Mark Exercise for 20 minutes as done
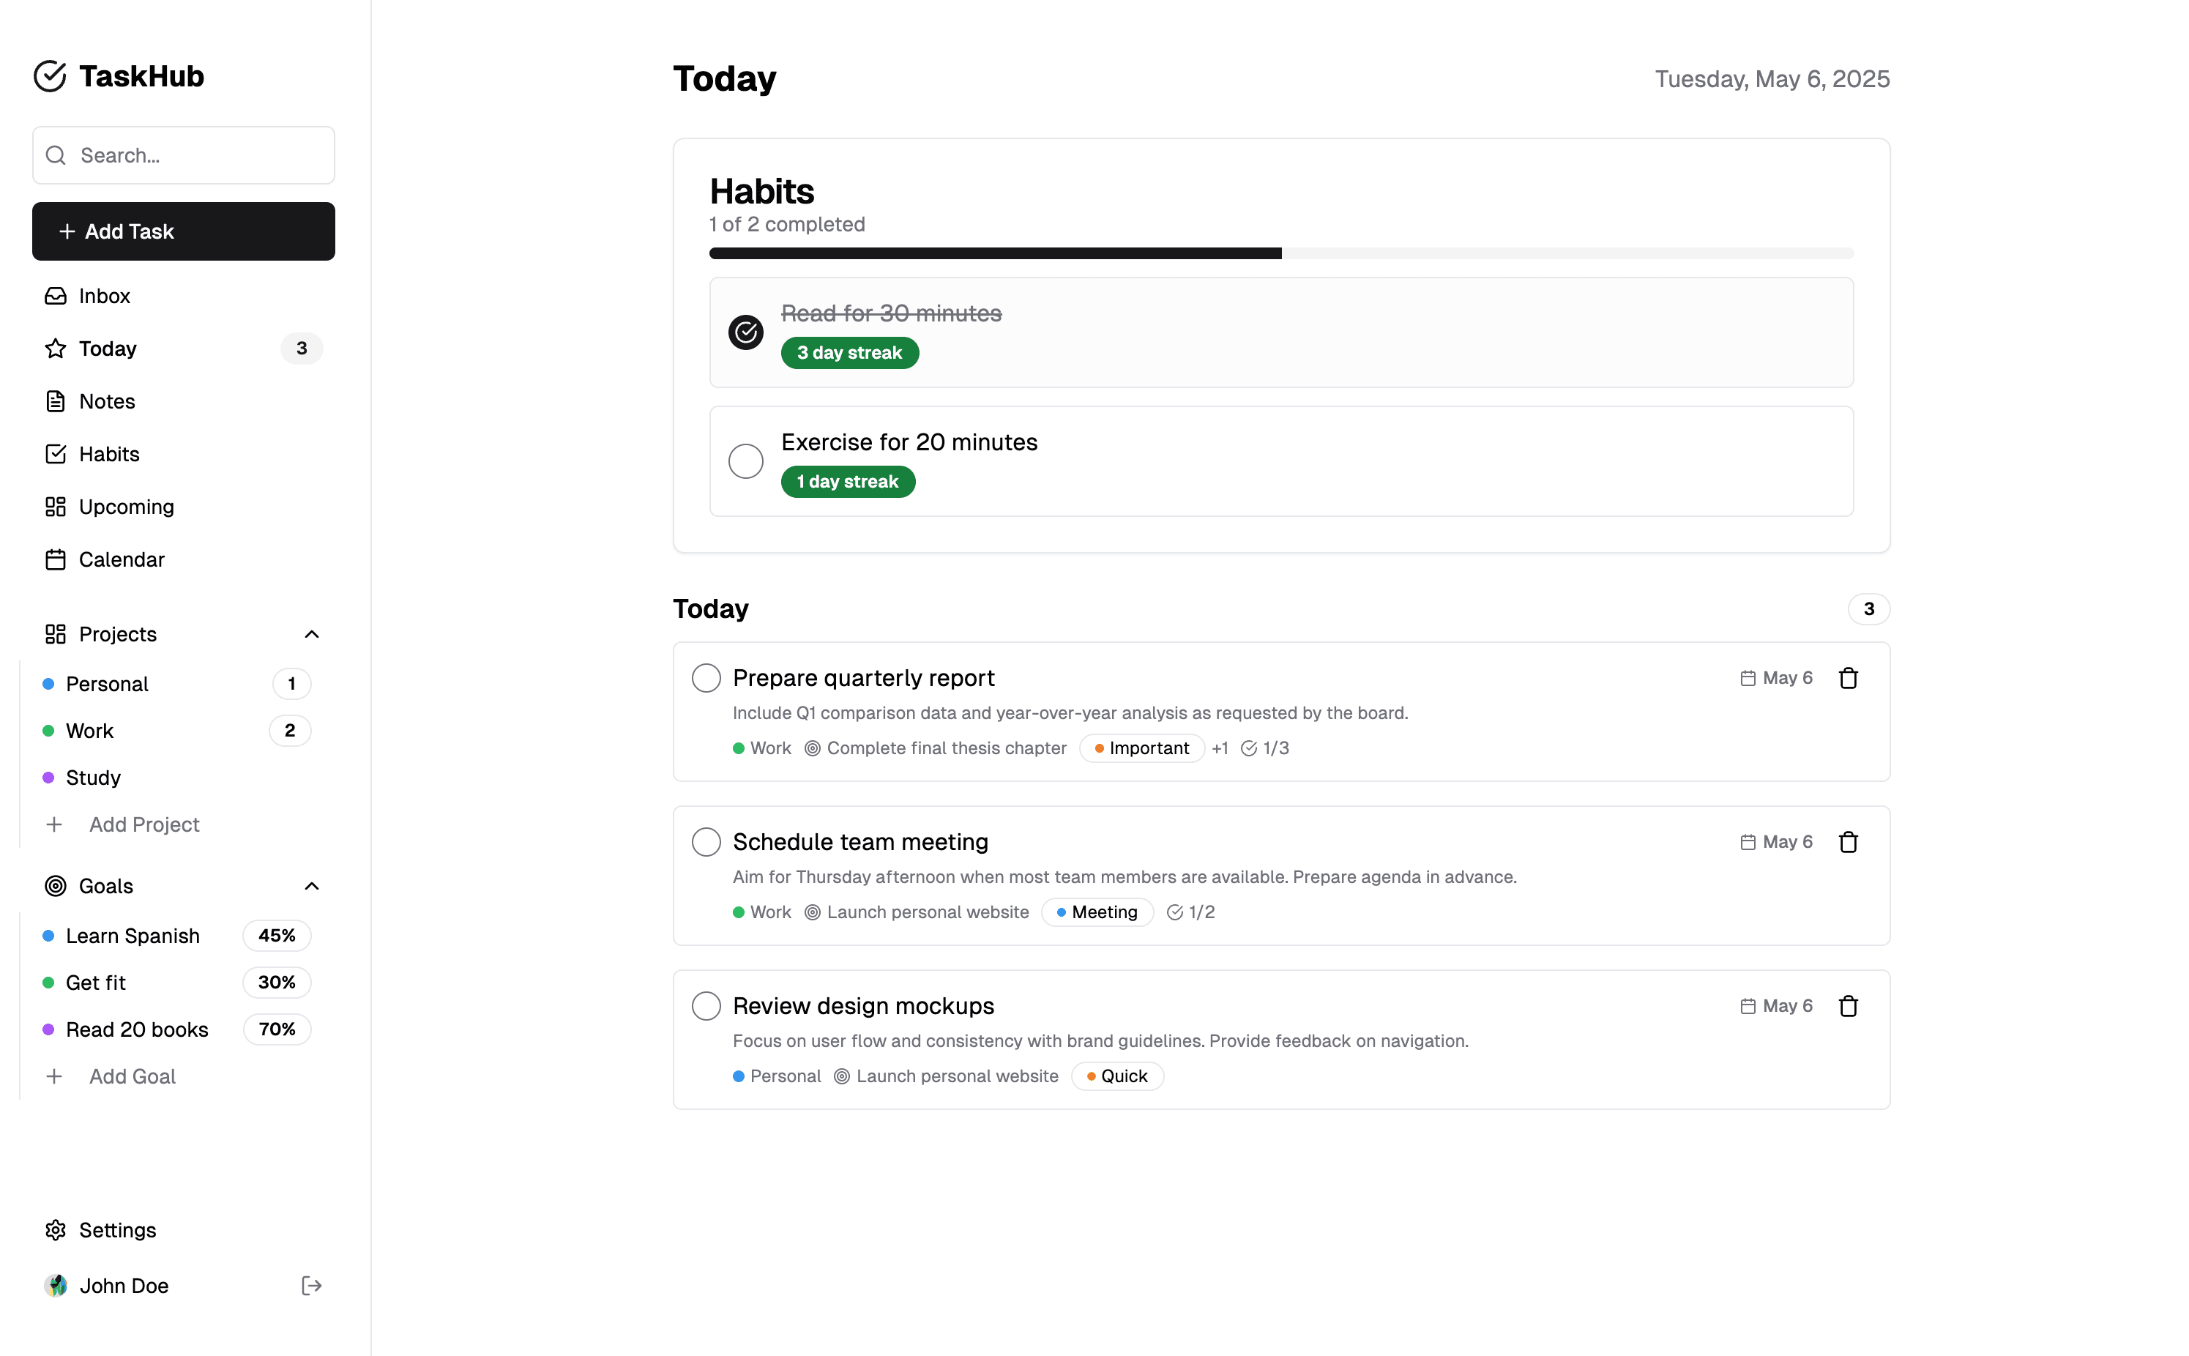Screen dimensions: 2189x1356 click(745, 461)
